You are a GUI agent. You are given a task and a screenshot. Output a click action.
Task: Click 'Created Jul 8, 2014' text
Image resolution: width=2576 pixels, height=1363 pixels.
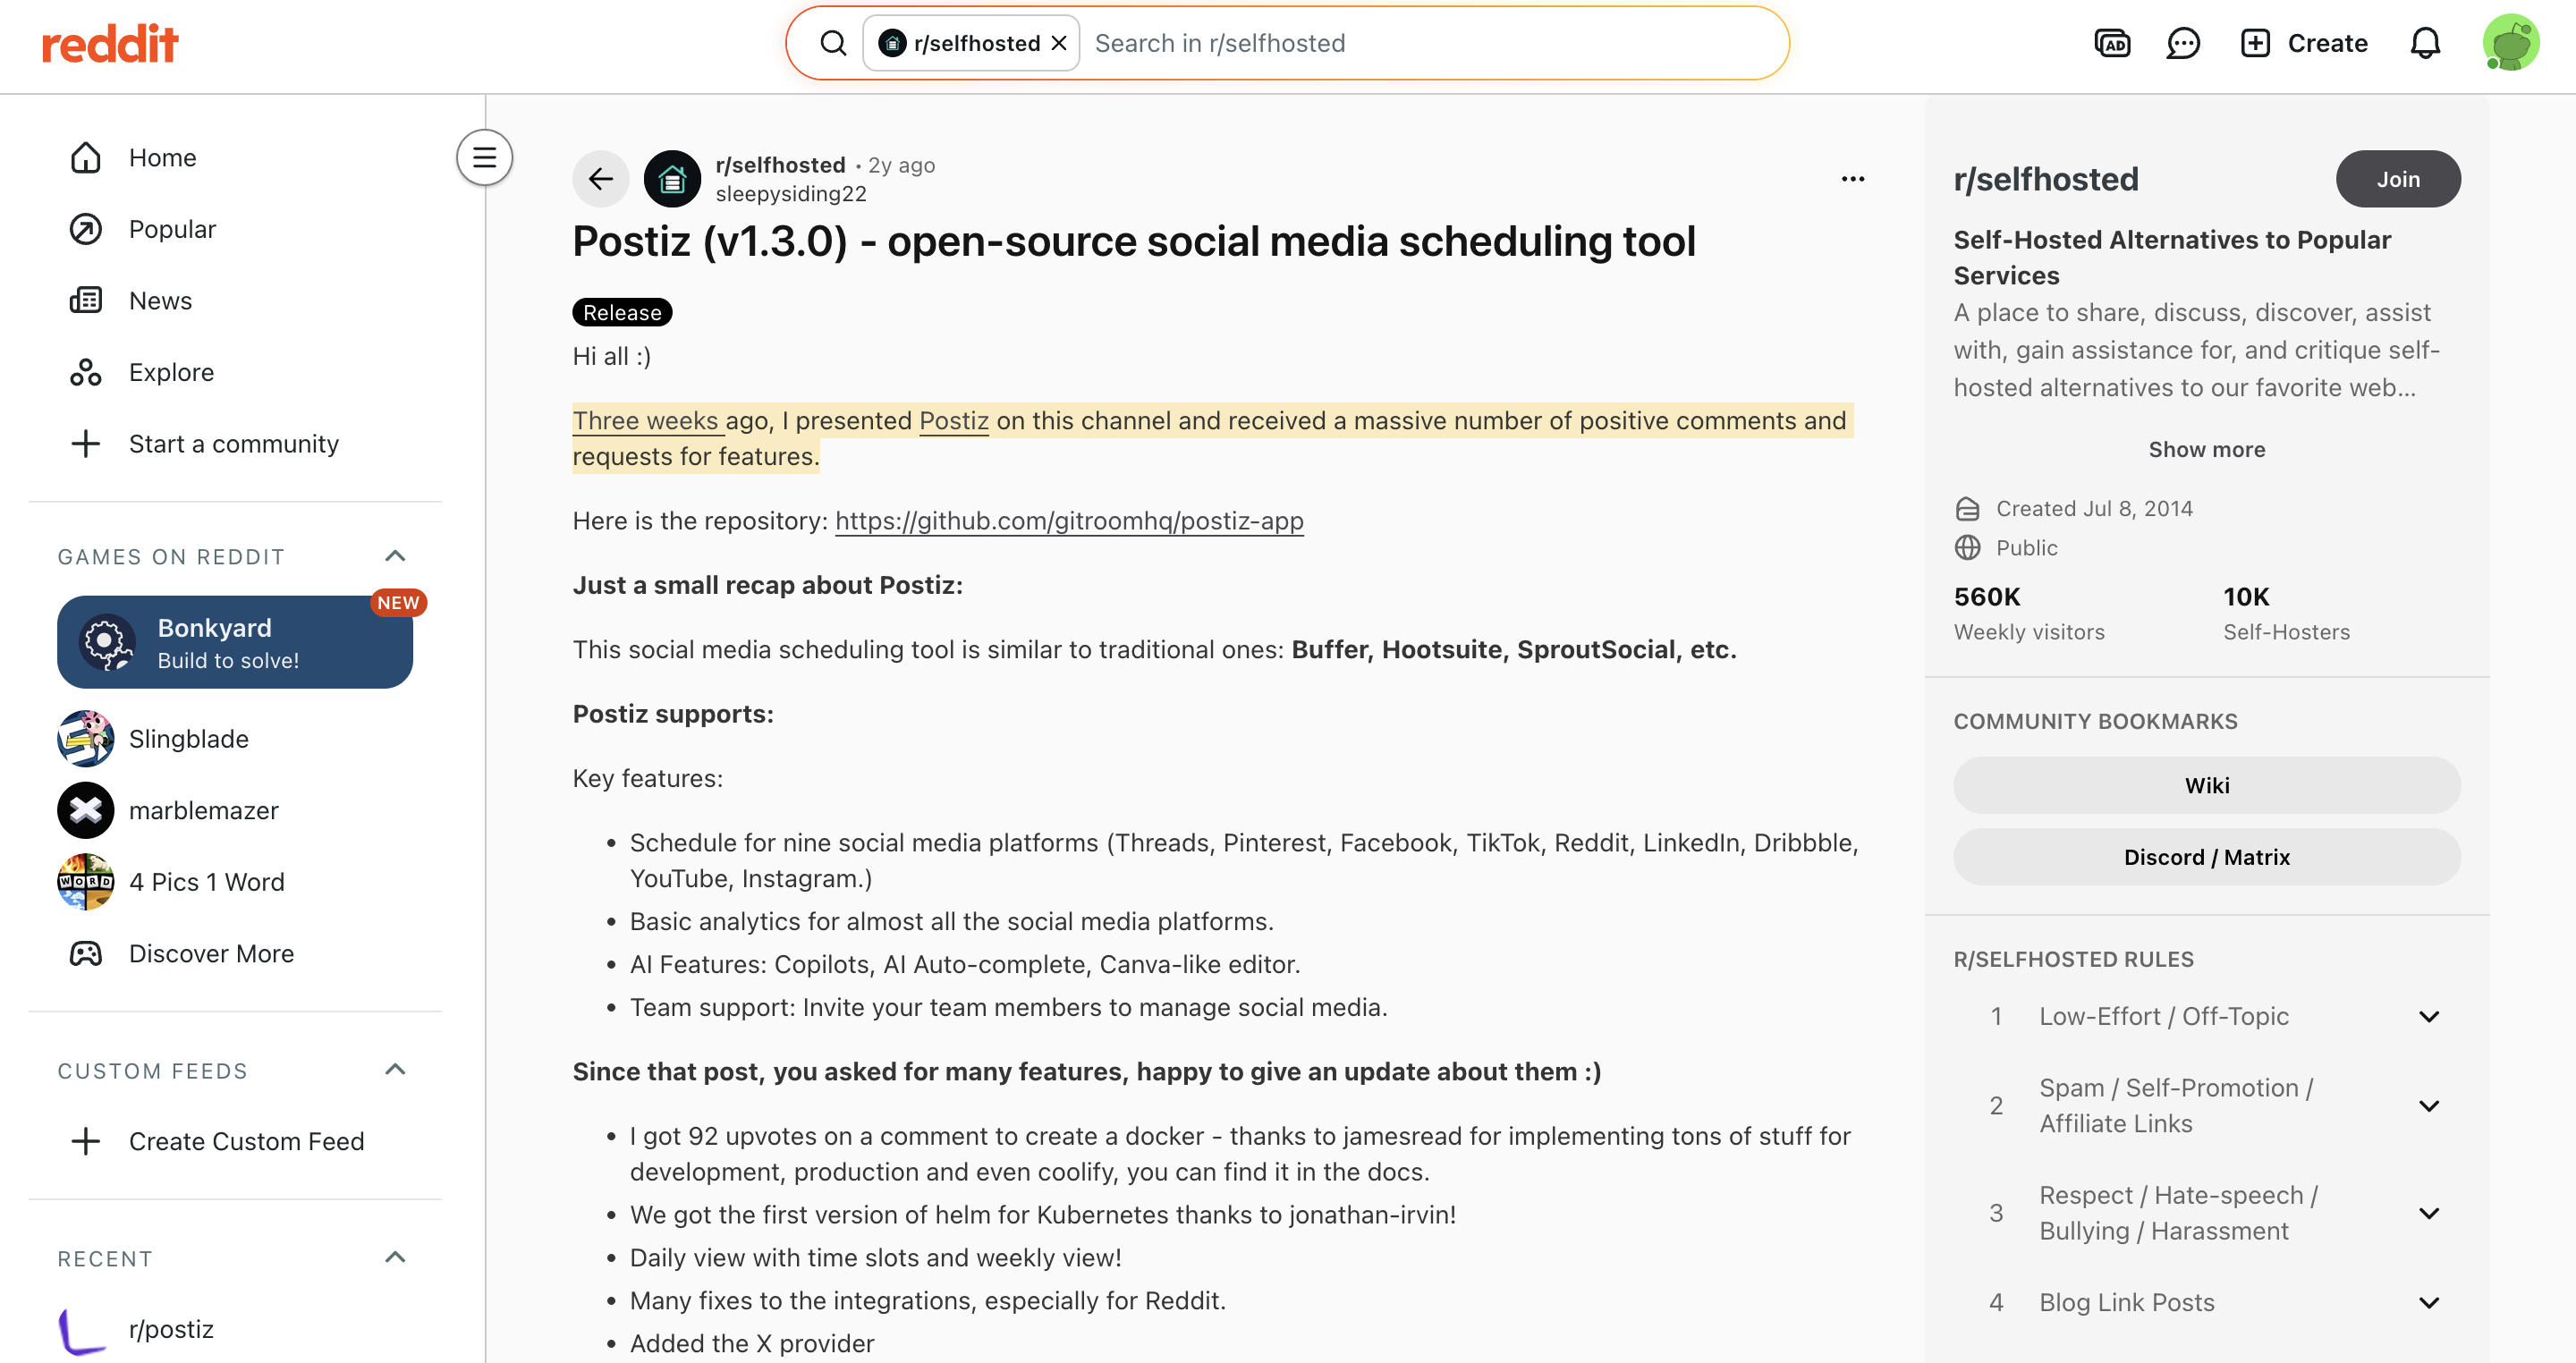[2094, 509]
